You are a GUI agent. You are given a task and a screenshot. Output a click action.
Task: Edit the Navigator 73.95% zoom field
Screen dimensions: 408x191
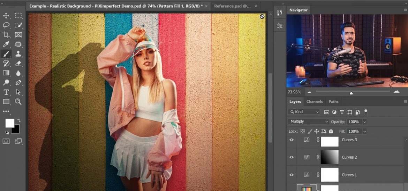(295, 92)
